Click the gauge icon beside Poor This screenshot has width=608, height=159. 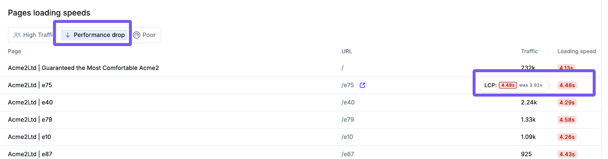[x=136, y=35]
